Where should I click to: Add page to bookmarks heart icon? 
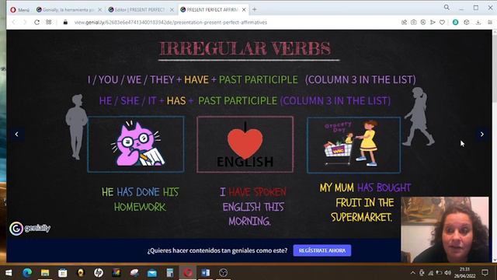(x=442, y=23)
